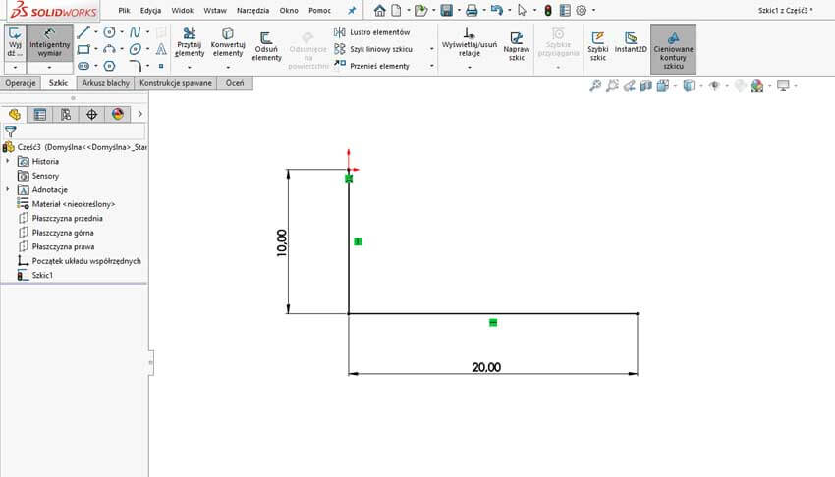Viewport: 835px width, 477px height.
Task: Select the Circle sketch tool
Action: coord(109,32)
